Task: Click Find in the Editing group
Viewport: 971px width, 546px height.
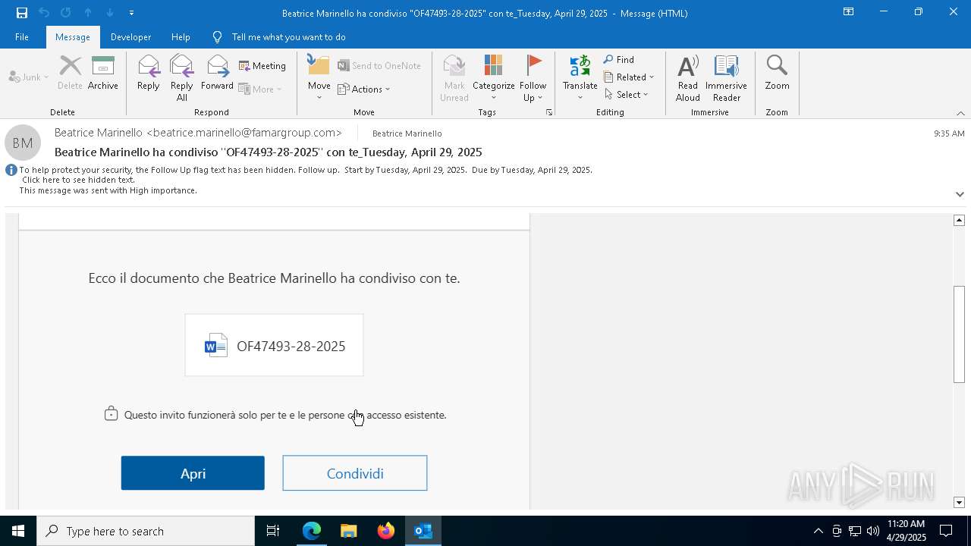Action: click(x=619, y=60)
